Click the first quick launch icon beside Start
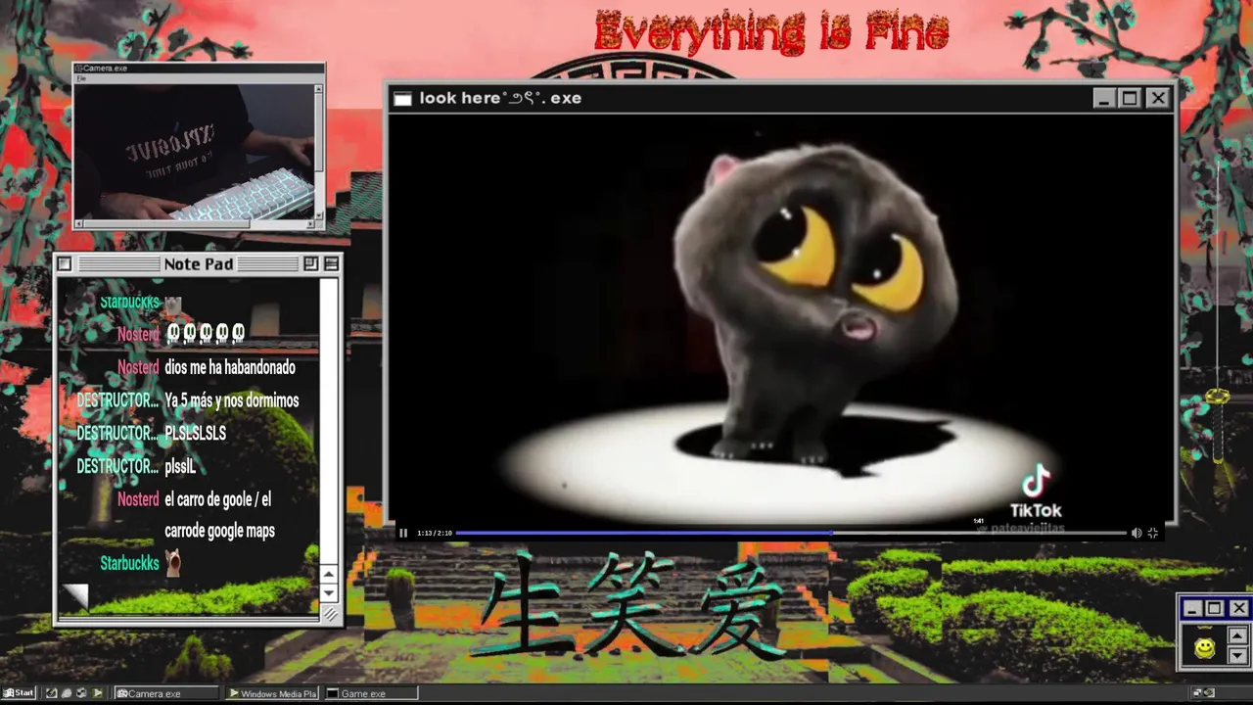This screenshot has width=1253, height=705. pos(52,693)
